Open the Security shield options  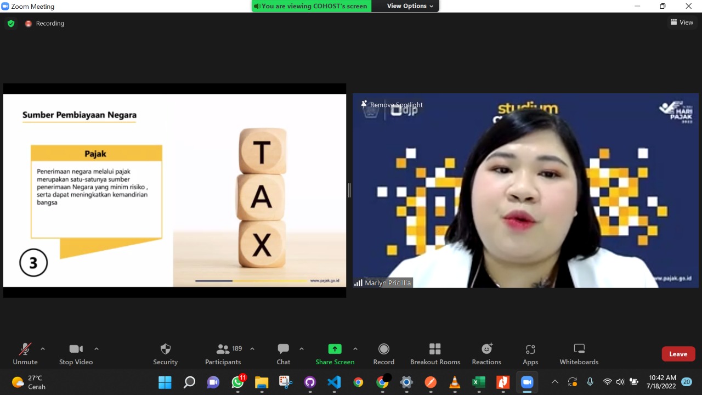(165, 354)
